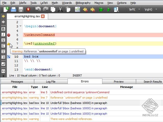The image size is (163, 122).
Task: Copy the selection with the copy icon
Action: (x=53, y=9)
